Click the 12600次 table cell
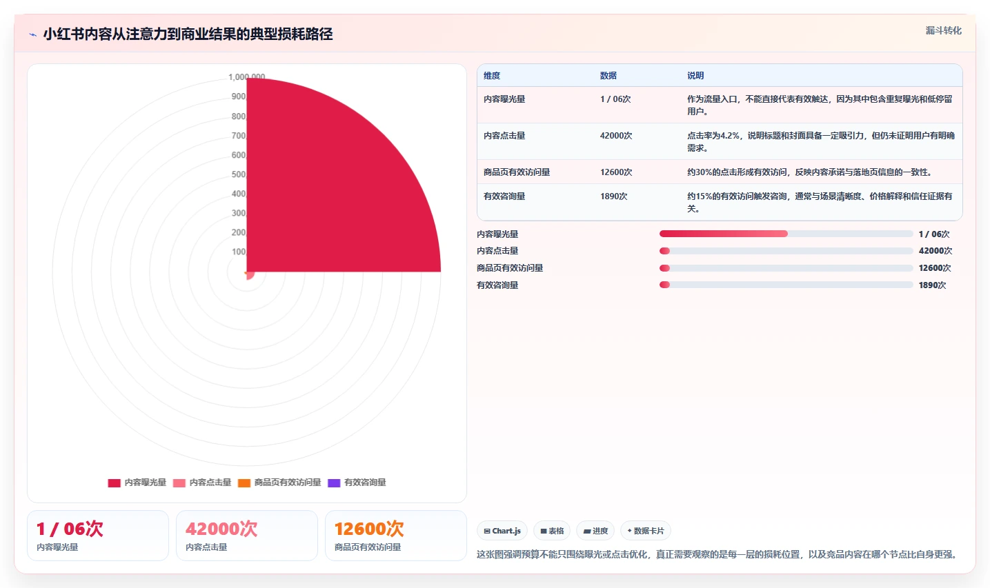The width and height of the screenshot is (990, 588). point(616,172)
